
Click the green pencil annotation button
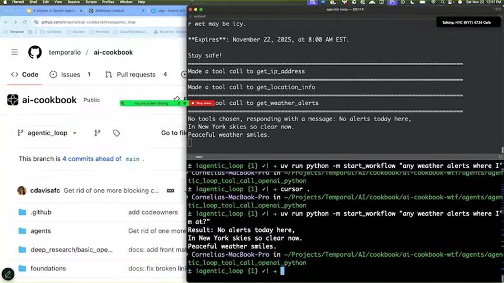tap(8, 274)
